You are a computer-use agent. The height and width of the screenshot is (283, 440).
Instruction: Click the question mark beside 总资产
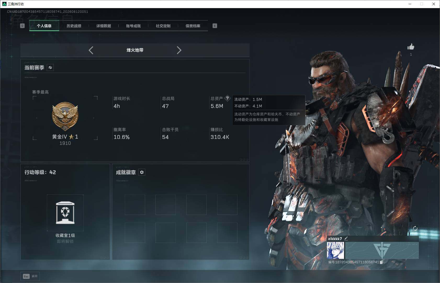[227, 98]
